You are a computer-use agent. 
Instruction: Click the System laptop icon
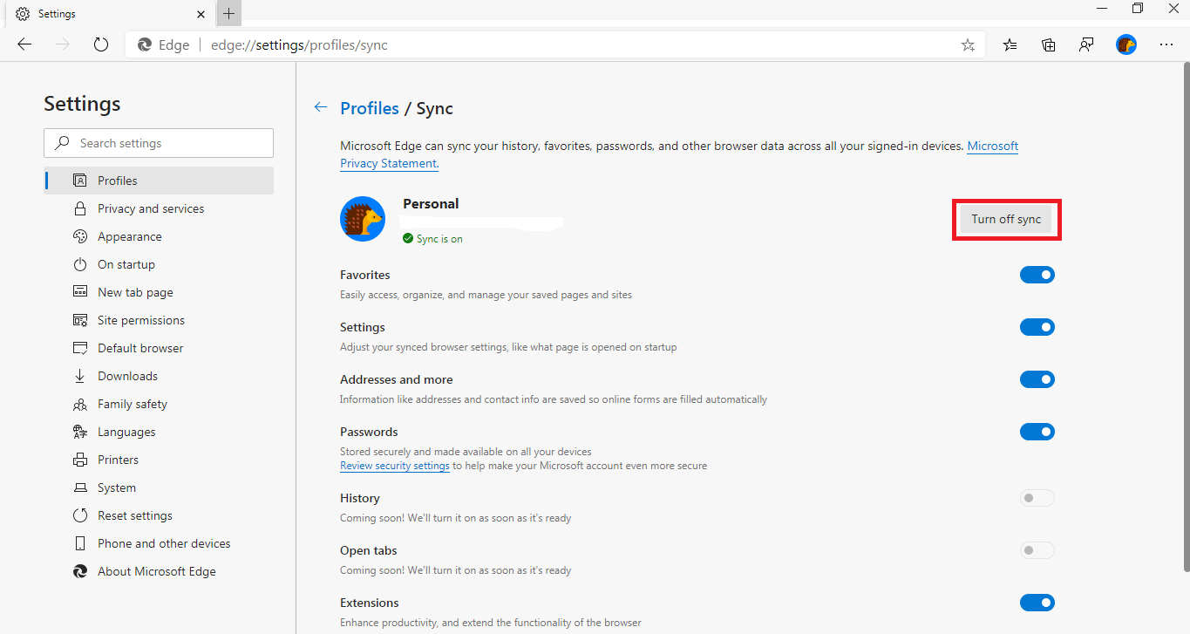point(80,487)
